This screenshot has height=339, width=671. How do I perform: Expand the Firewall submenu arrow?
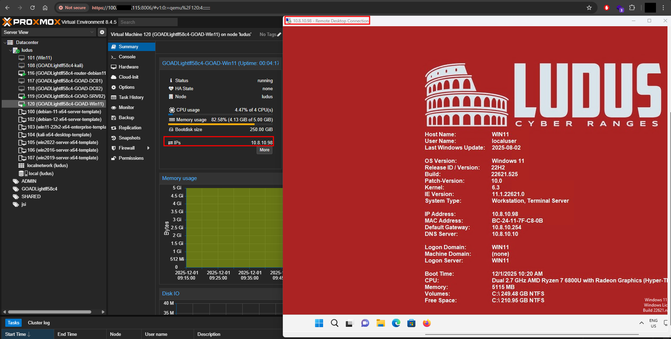[x=149, y=148]
